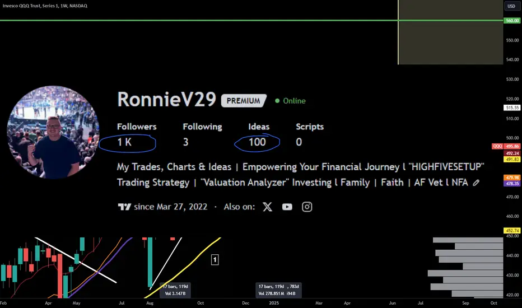
Task: Click the olive shaded rectangle at top right
Action: tap(451, 32)
